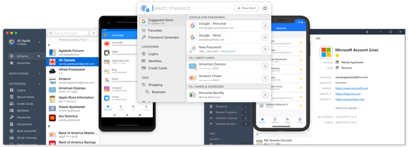The image size is (408, 147).
Task: Select Bank Accounts in Mac sidebar
Action: [x=23, y=131]
